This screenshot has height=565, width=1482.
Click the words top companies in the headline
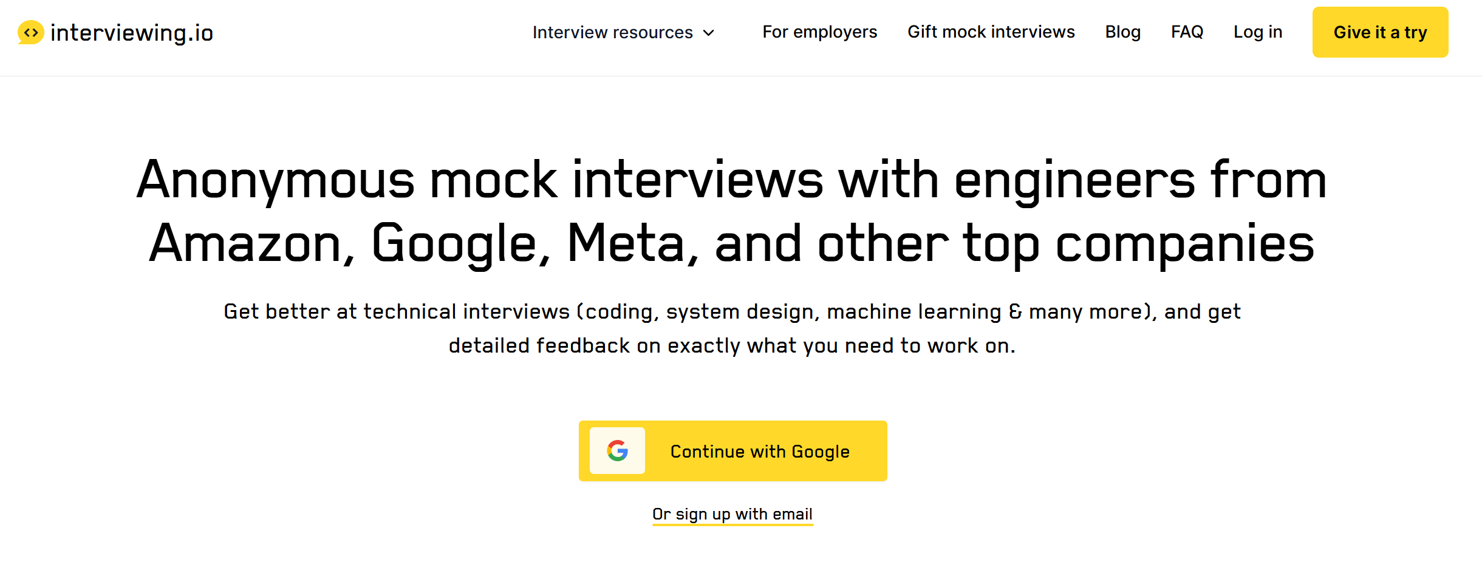click(x=1138, y=243)
